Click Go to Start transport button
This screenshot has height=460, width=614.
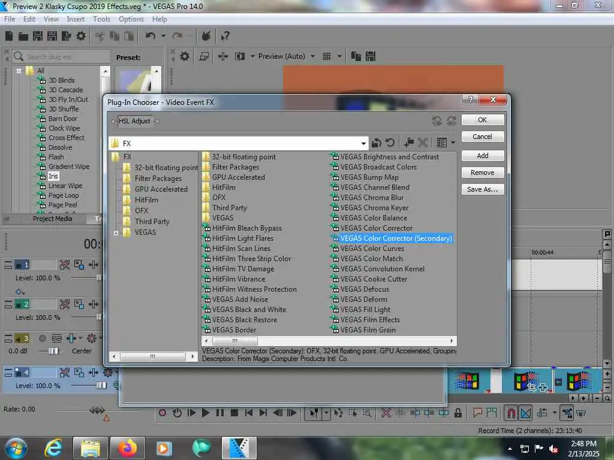pyautogui.click(x=249, y=413)
